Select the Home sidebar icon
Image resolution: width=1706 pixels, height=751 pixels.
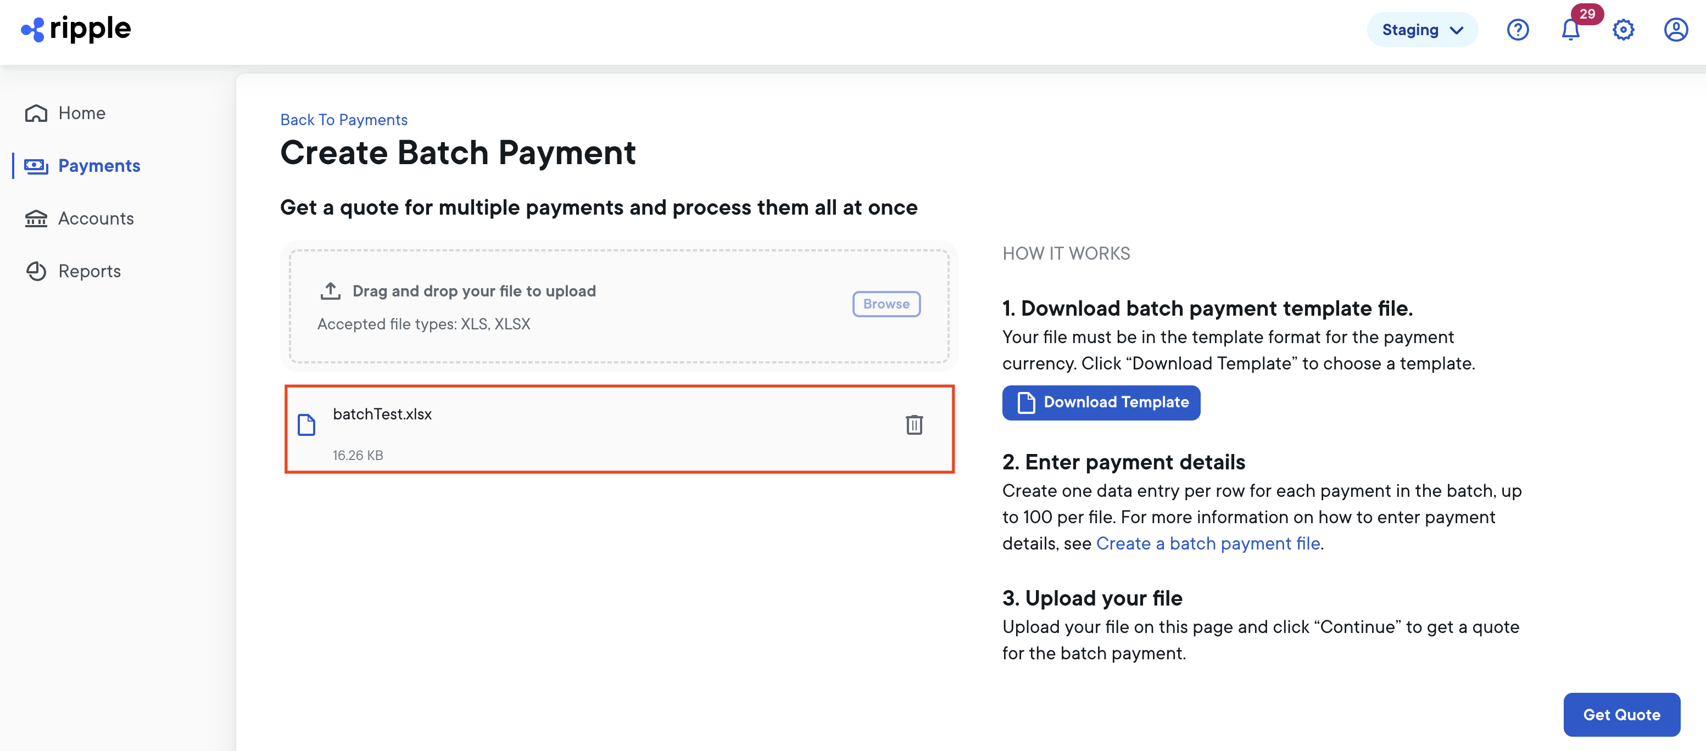[36, 113]
